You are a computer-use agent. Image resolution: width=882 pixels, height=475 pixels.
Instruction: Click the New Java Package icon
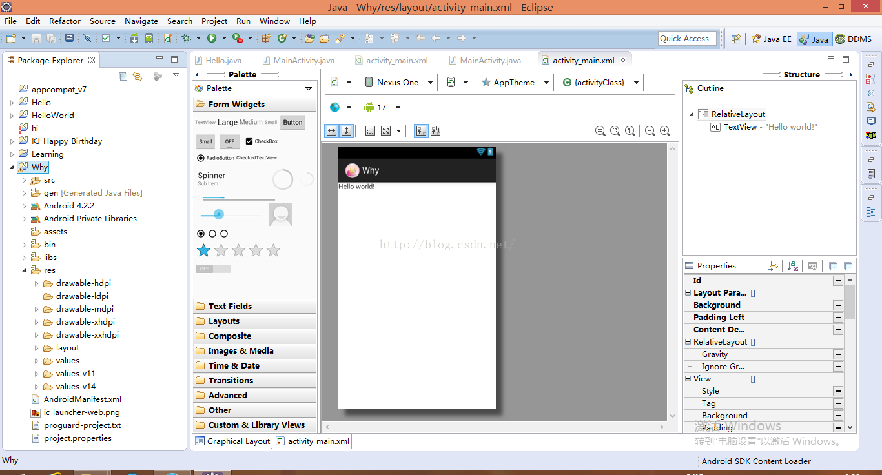(266, 39)
